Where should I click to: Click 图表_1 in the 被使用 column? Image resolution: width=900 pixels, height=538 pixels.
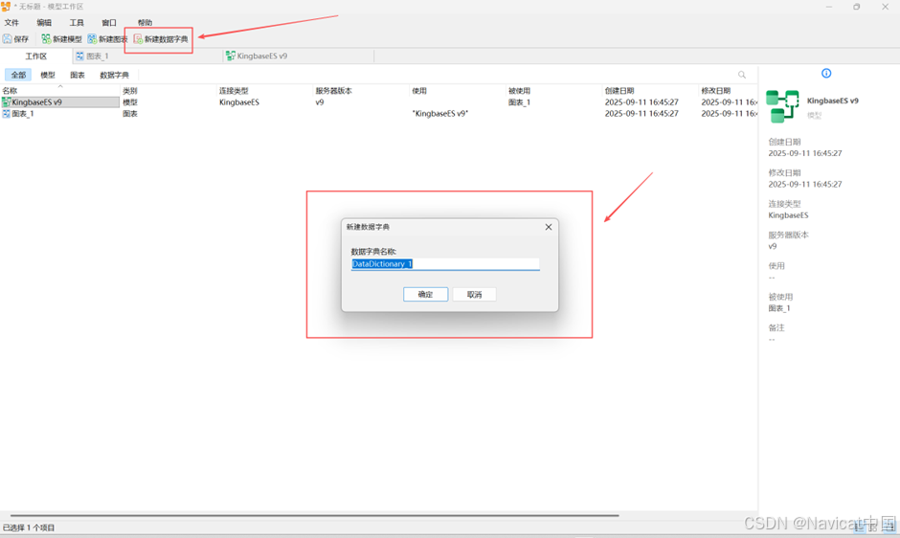520,102
